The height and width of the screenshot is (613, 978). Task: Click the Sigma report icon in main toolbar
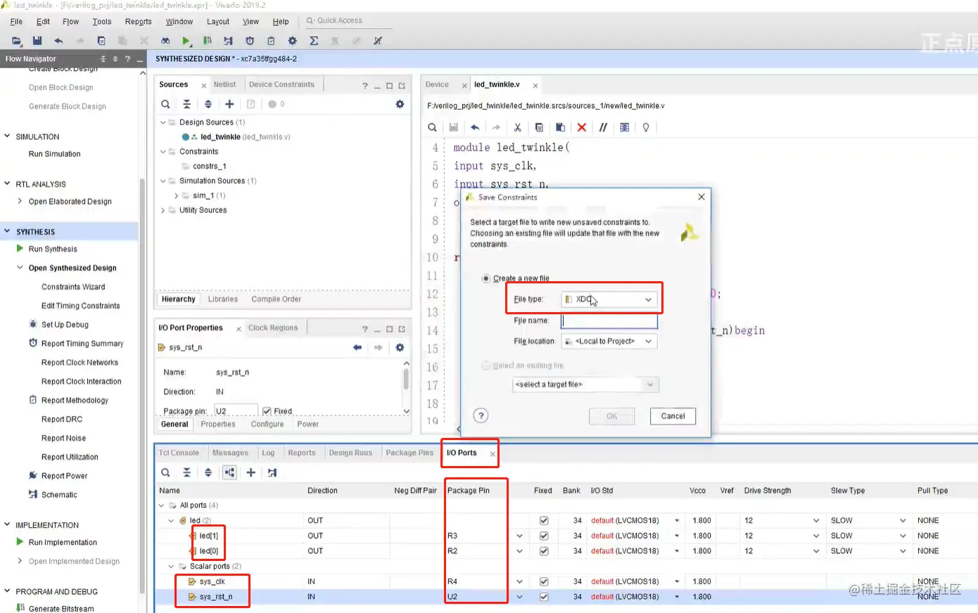tap(314, 41)
